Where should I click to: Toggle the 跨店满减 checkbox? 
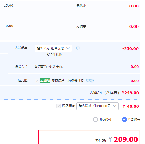[x=59, y=106]
